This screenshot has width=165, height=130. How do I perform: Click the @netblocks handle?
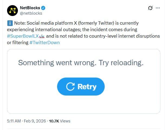pyautogui.click(x=31, y=13)
